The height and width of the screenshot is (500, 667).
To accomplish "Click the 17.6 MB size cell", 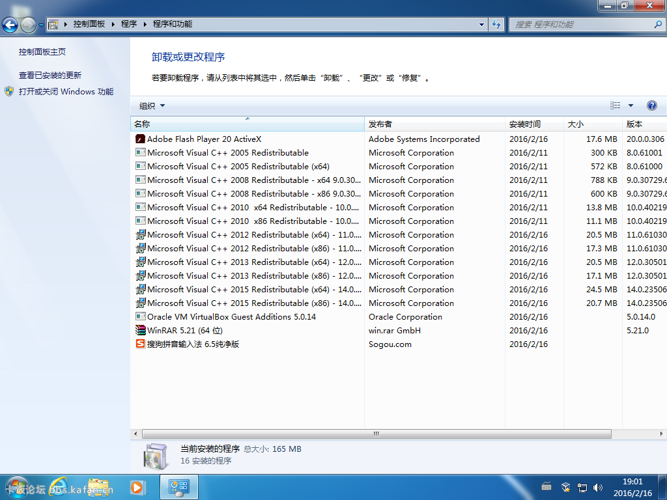I will coord(601,139).
